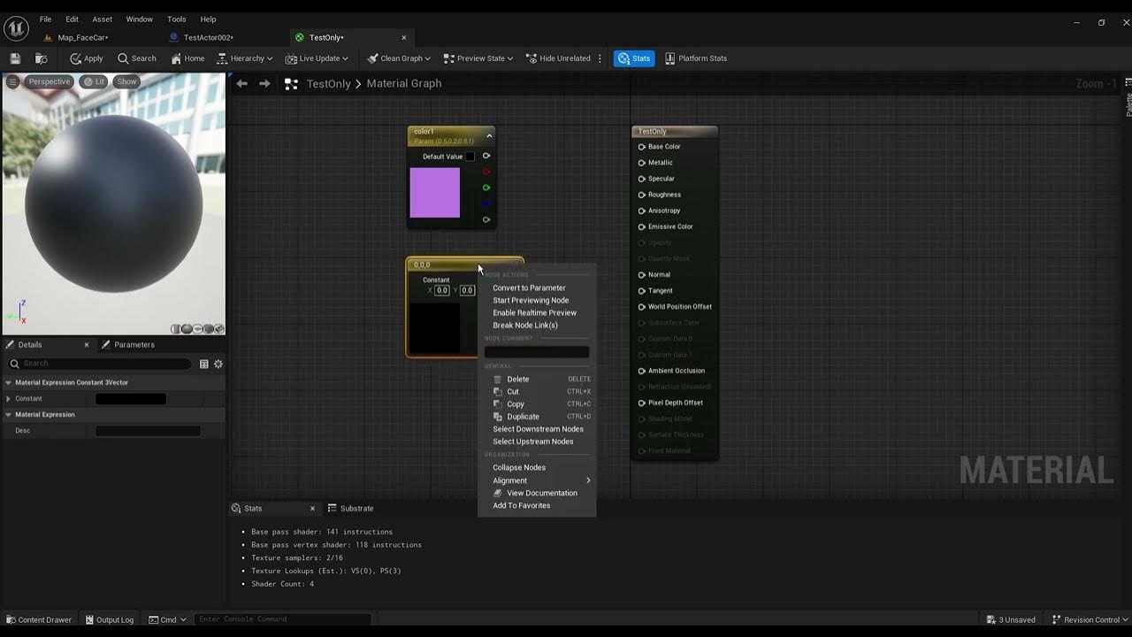Select plane preview mesh icon
The image size is (1132, 637).
pos(197,329)
